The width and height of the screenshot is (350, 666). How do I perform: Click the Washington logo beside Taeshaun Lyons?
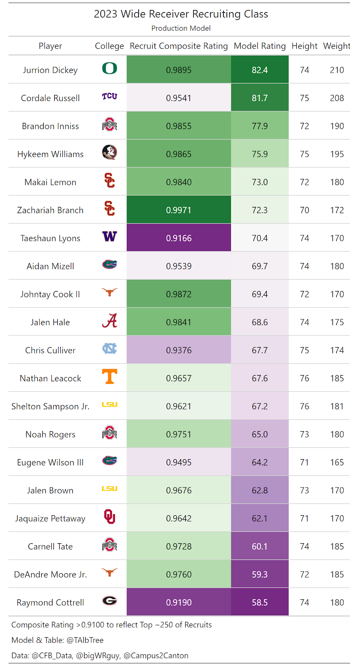109,237
